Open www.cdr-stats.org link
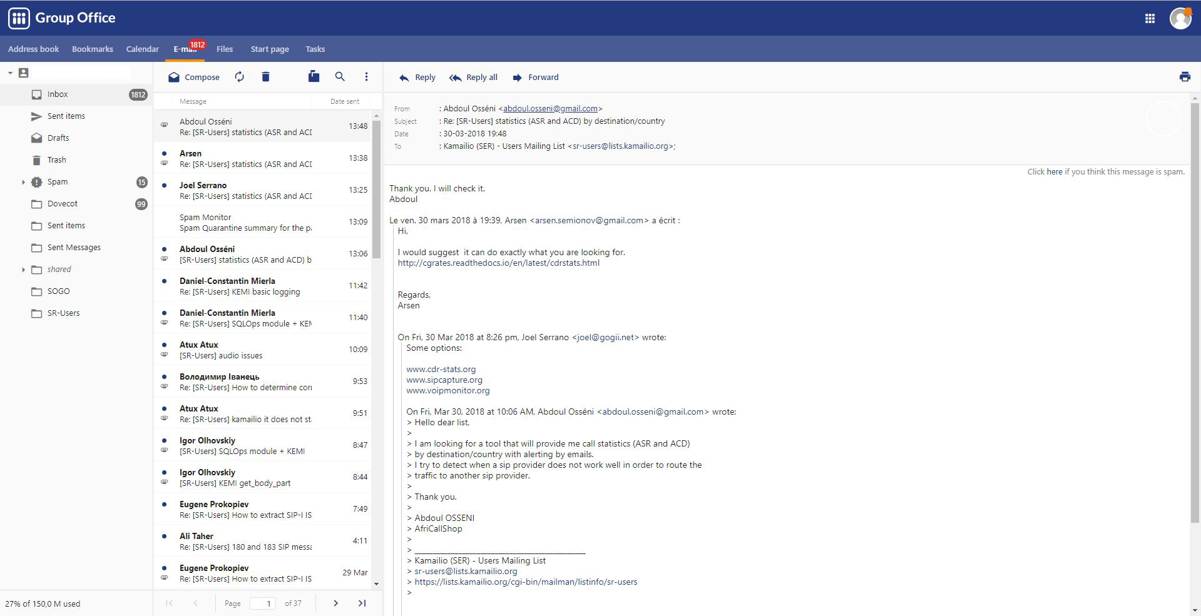 click(441, 370)
